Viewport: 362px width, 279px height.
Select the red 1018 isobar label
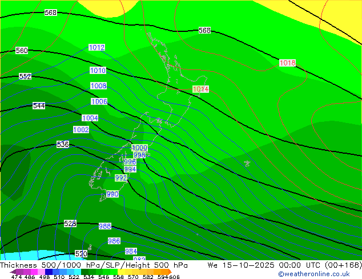[287, 63]
